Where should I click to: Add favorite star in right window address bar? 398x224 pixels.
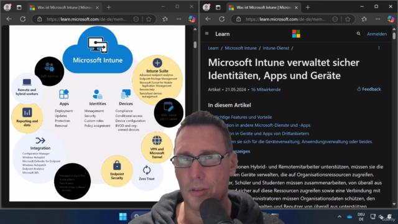pyautogui.click(x=348, y=19)
